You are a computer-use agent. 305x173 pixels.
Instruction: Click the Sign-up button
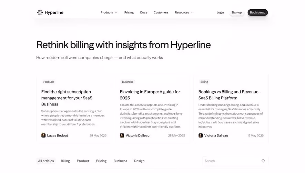pyautogui.click(x=236, y=12)
